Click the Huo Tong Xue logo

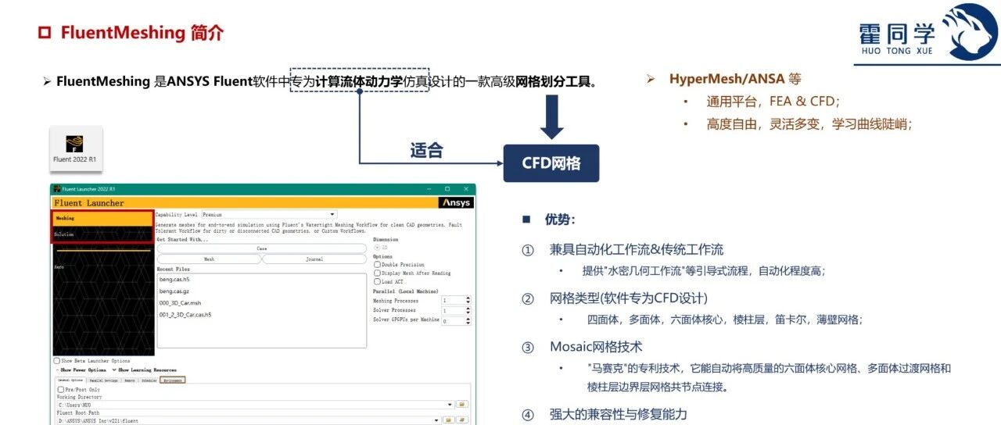click(x=928, y=33)
